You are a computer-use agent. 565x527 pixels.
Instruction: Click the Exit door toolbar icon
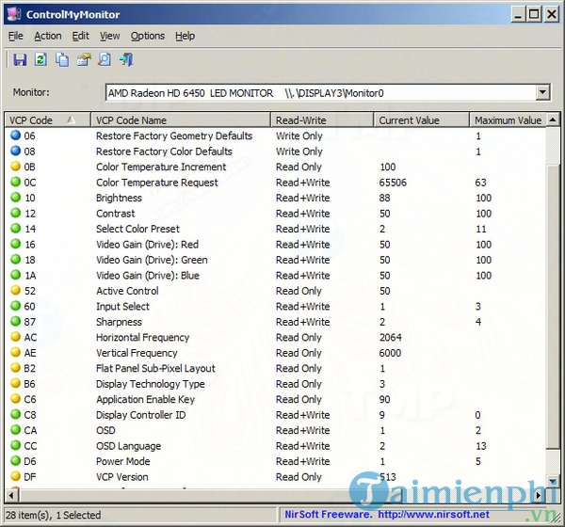pos(125,60)
